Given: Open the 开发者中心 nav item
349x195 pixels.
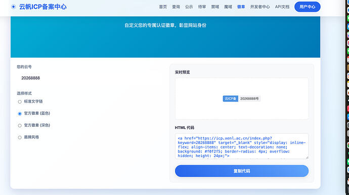Looking at the screenshot, I should pos(260,7).
